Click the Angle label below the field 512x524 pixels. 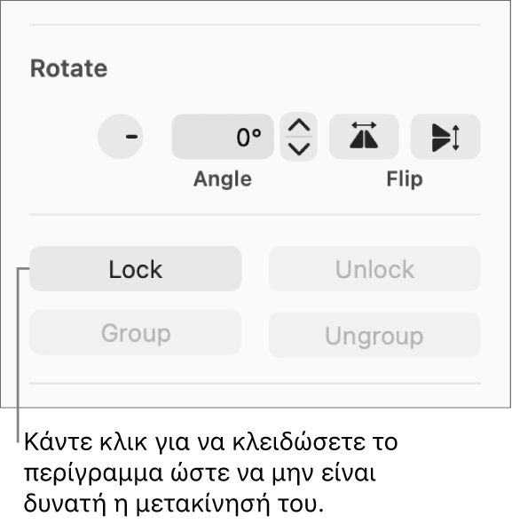coord(223,179)
